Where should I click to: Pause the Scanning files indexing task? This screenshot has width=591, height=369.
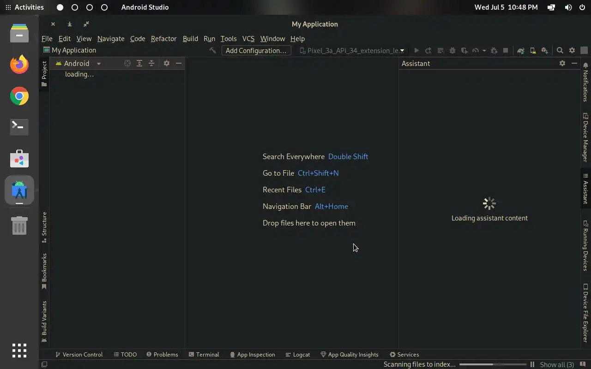pyautogui.click(x=532, y=364)
